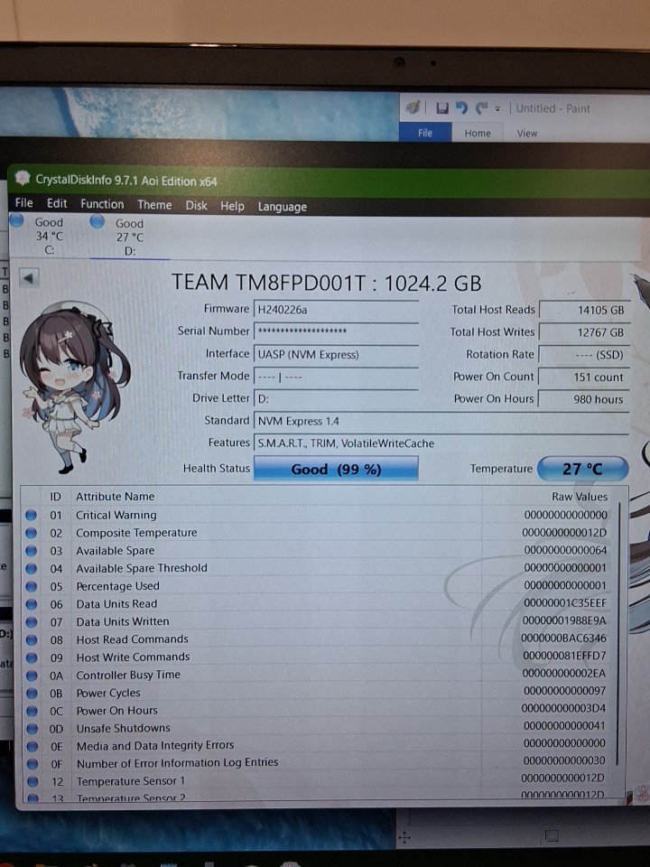This screenshot has height=867, width=650.
Task: Click the Paint undo arrow
Action: click(461, 108)
